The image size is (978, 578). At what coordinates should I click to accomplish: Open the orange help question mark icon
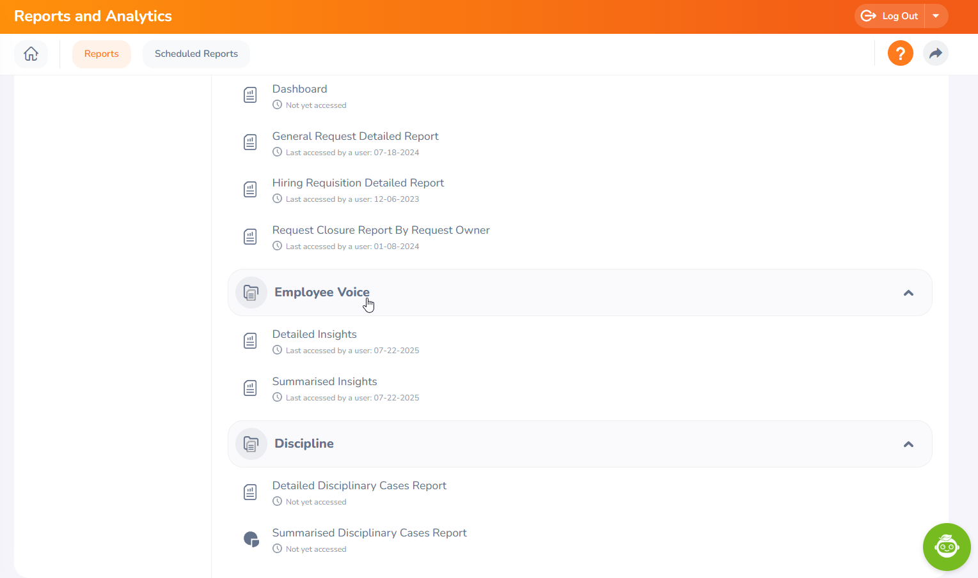(900, 53)
